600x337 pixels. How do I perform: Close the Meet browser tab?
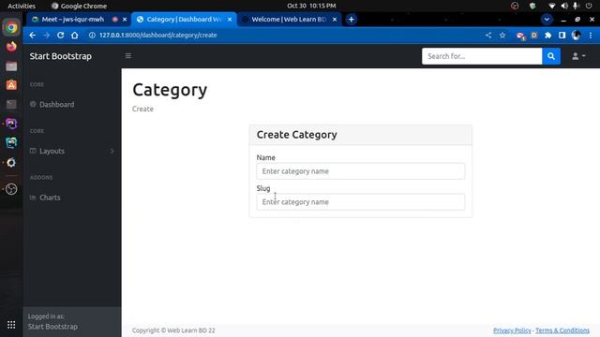(125, 19)
